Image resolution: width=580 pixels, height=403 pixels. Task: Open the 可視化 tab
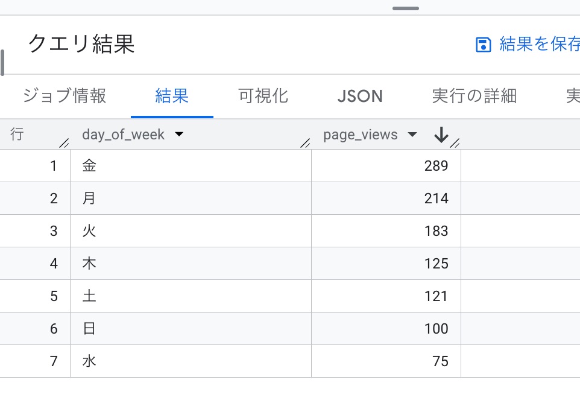click(x=263, y=96)
